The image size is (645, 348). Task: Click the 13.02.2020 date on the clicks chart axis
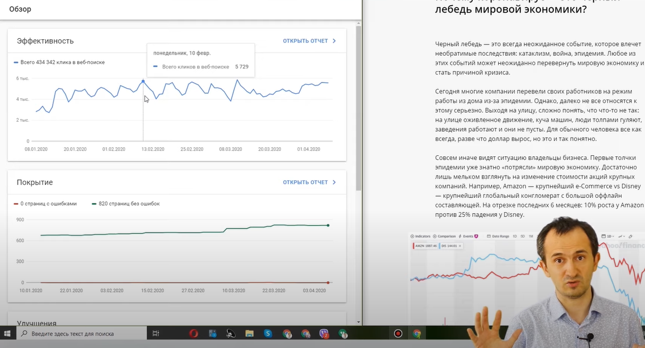153,150
